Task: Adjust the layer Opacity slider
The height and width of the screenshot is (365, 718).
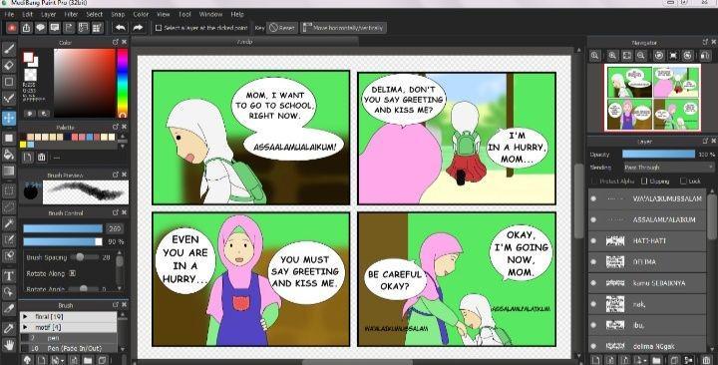Action: pos(658,155)
